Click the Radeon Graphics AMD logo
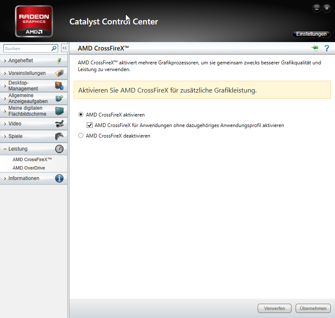 pos(34,21)
